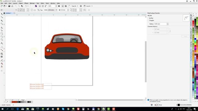Image resolution: width=198 pixels, height=111 pixels.
Task: Open the undo history dropdown arrow
Action: (x=28, y=6)
